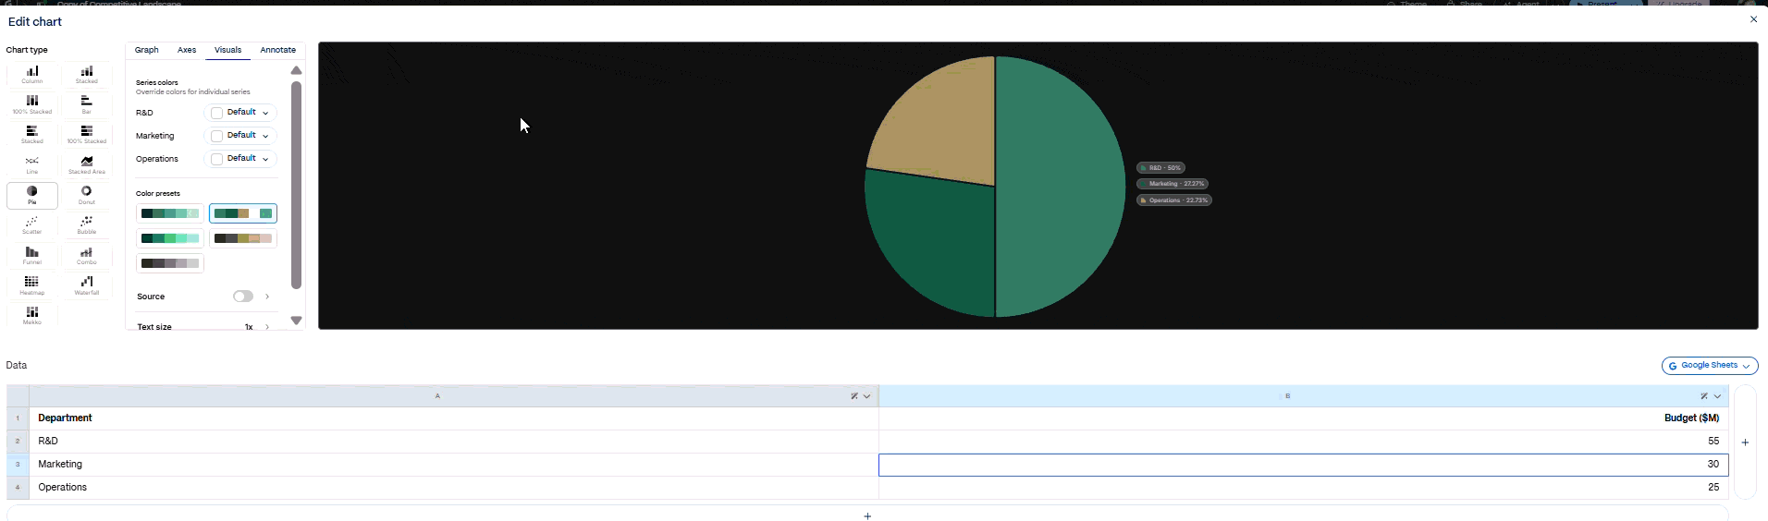The height and width of the screenshot is (521, 1768).
Task: Select the Bar chart type
Action: [87, 104]
